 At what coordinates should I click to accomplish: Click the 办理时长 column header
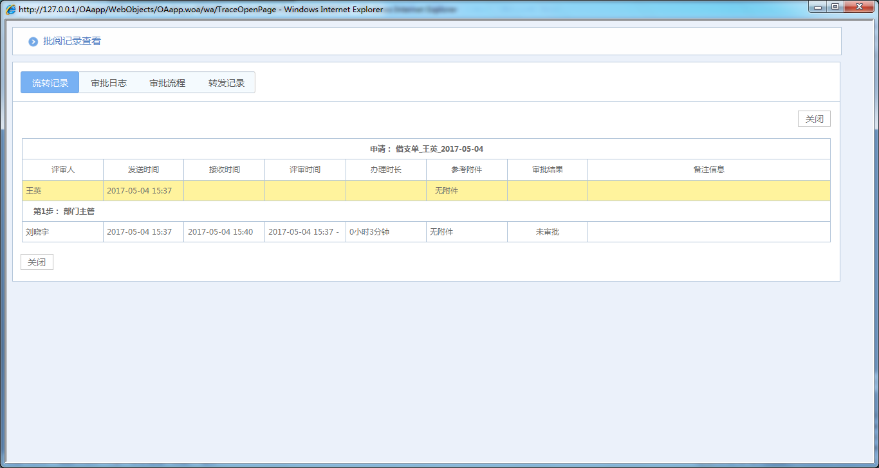[386, 170]
